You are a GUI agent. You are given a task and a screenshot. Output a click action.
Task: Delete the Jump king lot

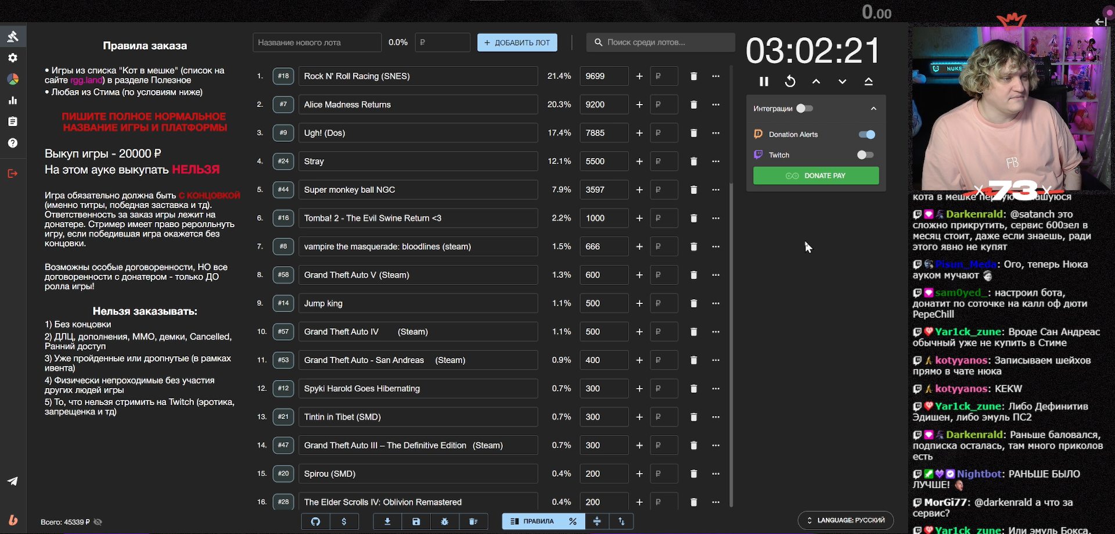(x=693, y=303)
